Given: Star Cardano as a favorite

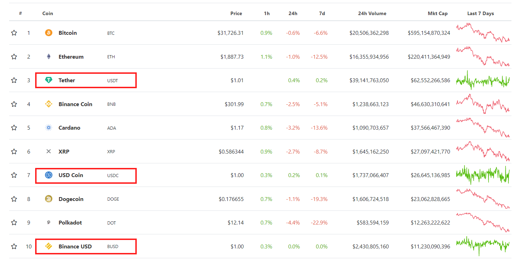Looking at the screenshot, I should pos(14,128).
